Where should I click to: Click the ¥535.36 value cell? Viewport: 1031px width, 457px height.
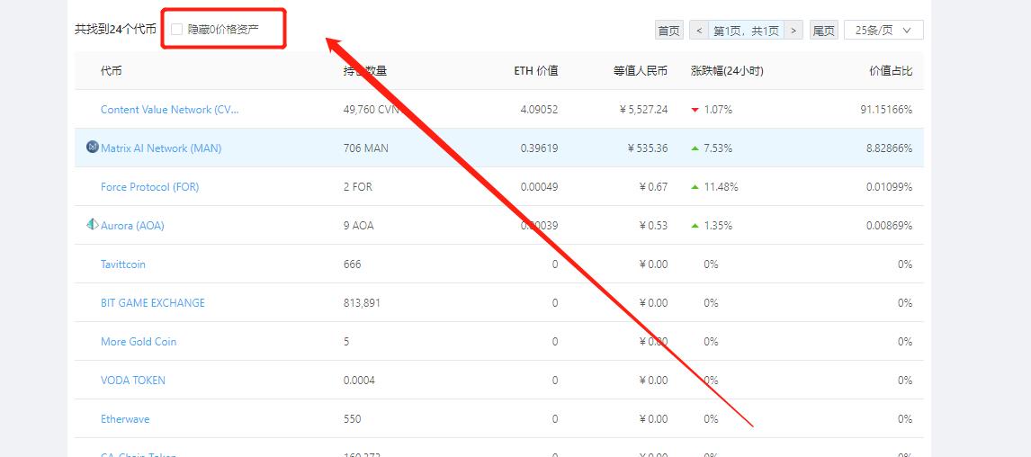pyautogui.click(x=648, y=148)
